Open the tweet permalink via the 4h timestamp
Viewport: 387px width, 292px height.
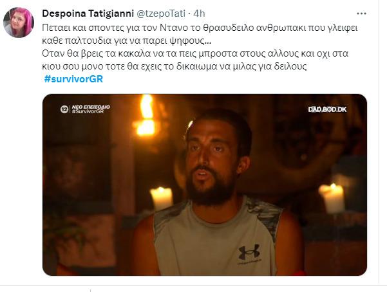coord(199,14)
